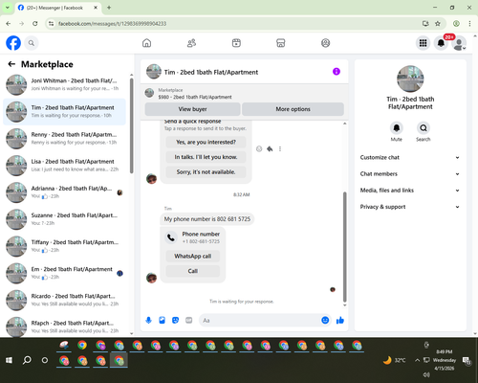
Task: Expand the Customize chat section
Action: [x=410, y=157]
